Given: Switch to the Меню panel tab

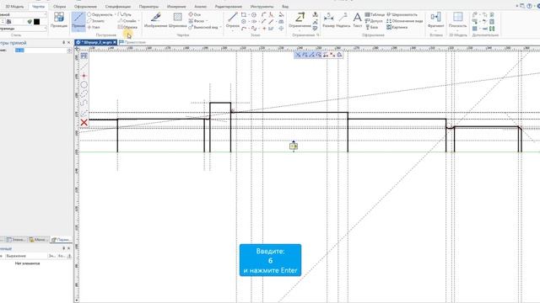Looking at the screenshot, I should pyautogui.click(x=38, y=239).
